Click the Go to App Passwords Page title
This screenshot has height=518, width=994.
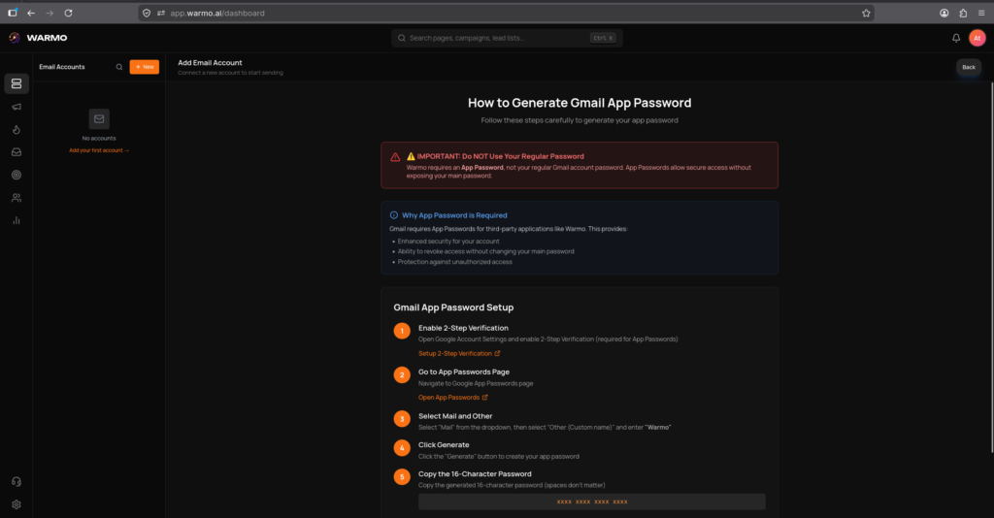pos(463,372)
